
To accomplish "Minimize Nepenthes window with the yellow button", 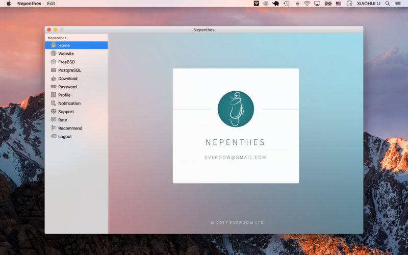I will tap(56, 30).
